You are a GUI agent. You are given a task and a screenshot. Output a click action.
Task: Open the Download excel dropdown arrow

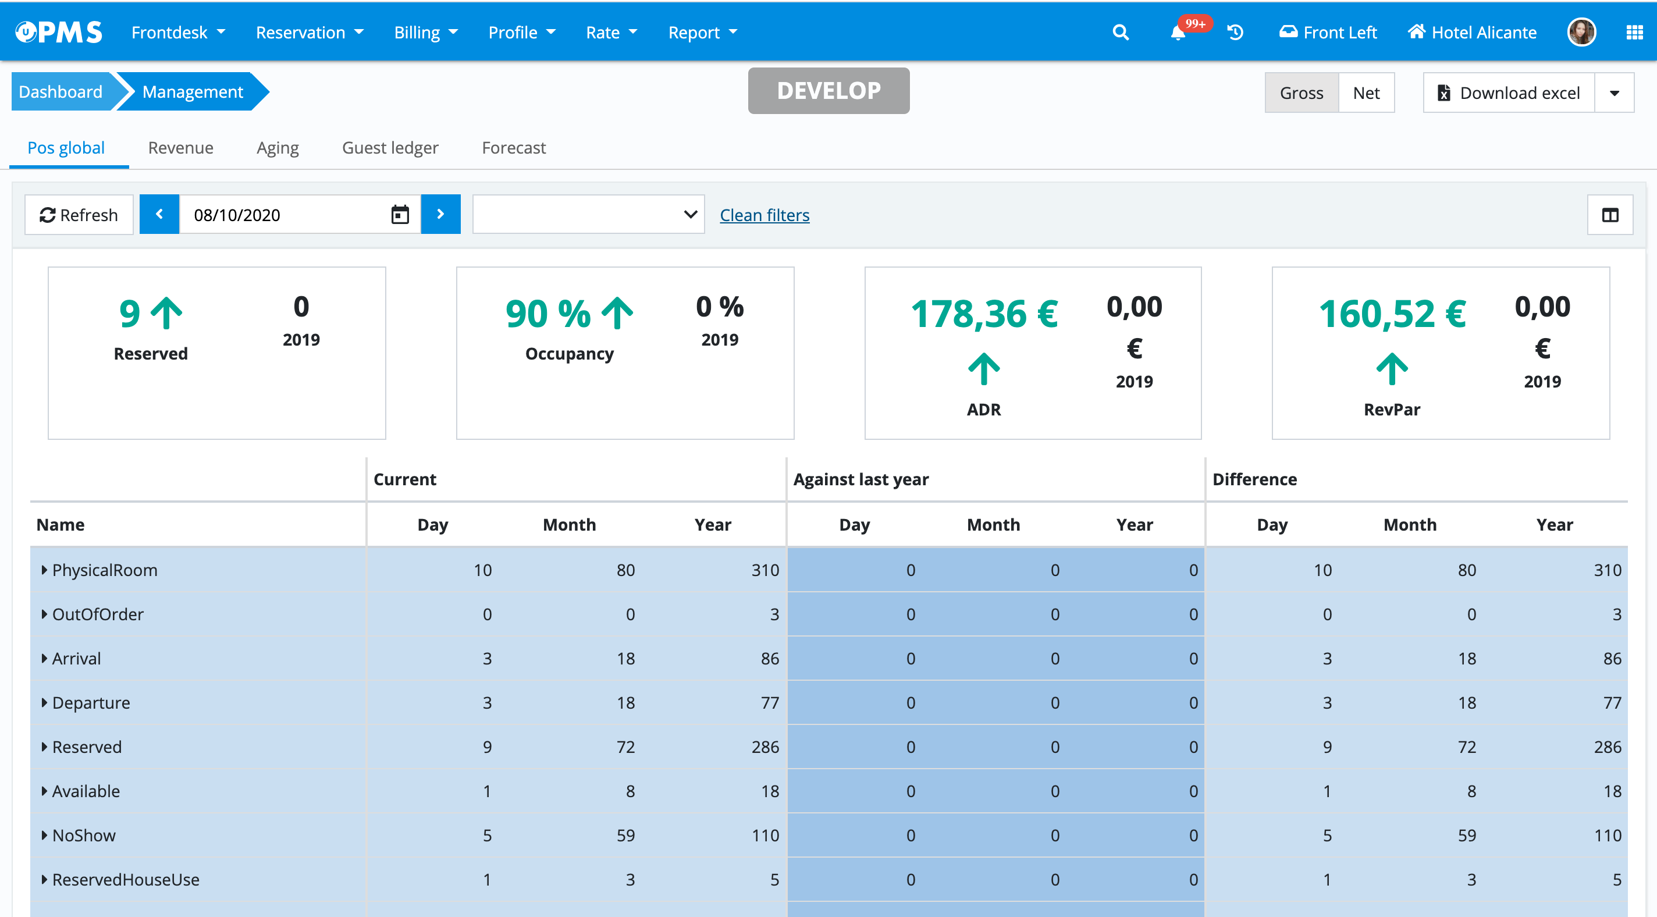click(1614, 93)
